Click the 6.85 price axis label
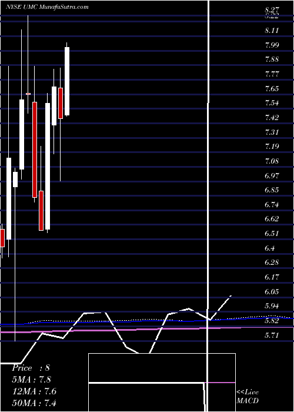 tap(272, 190)
